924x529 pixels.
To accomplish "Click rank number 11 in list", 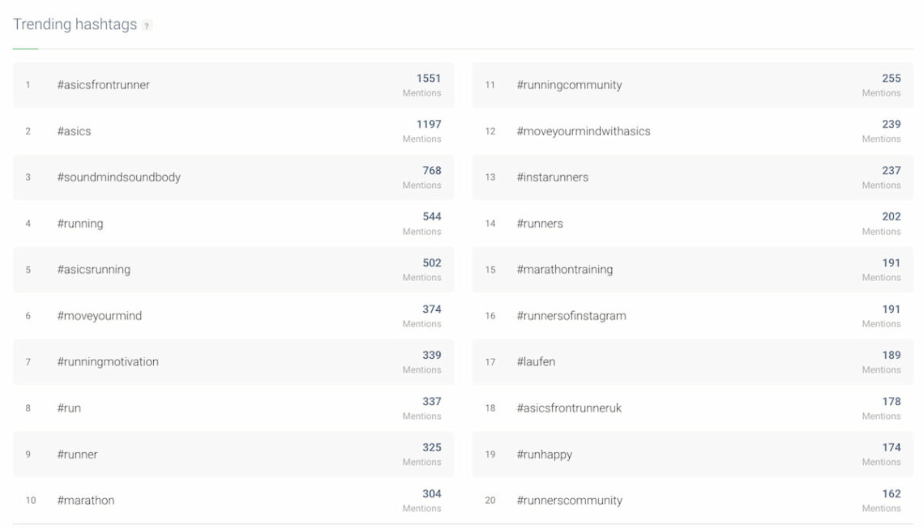I will pyautogui.click(x=490, y=85).
